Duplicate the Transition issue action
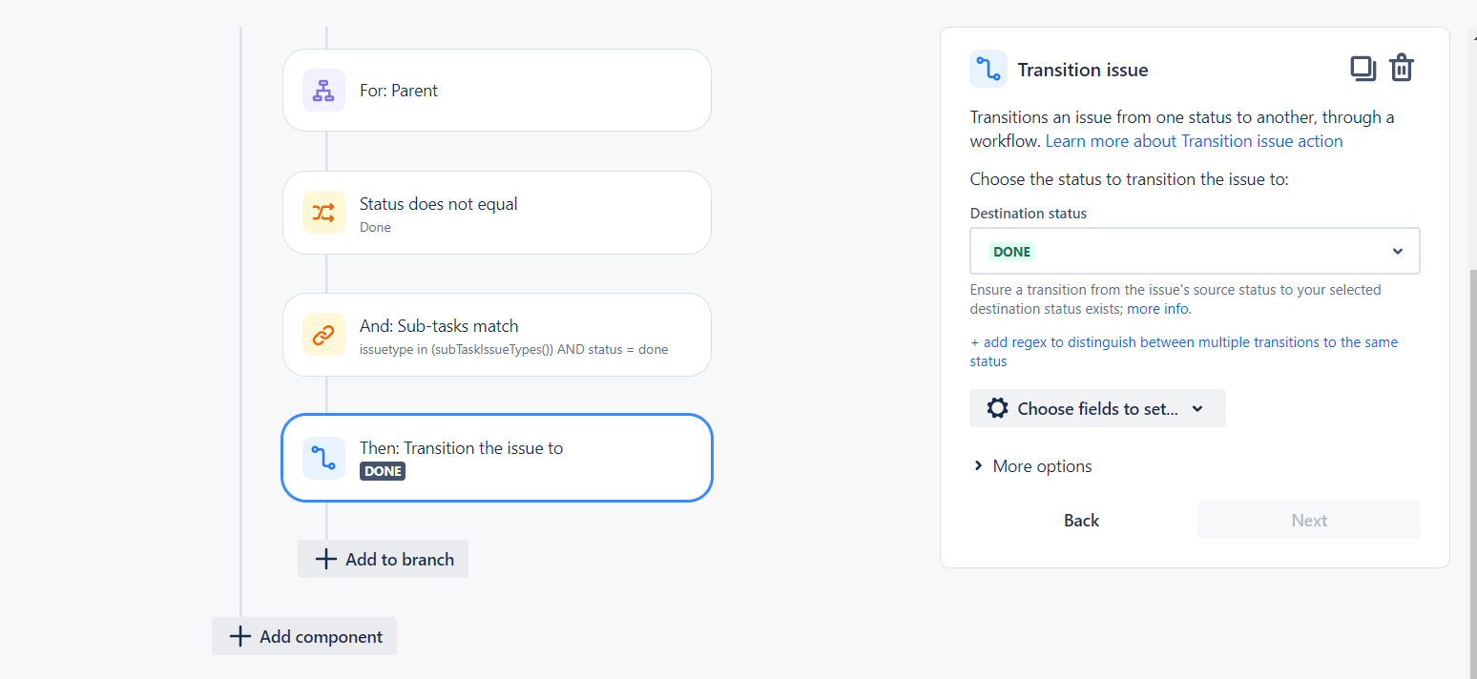 point(1363,68)
